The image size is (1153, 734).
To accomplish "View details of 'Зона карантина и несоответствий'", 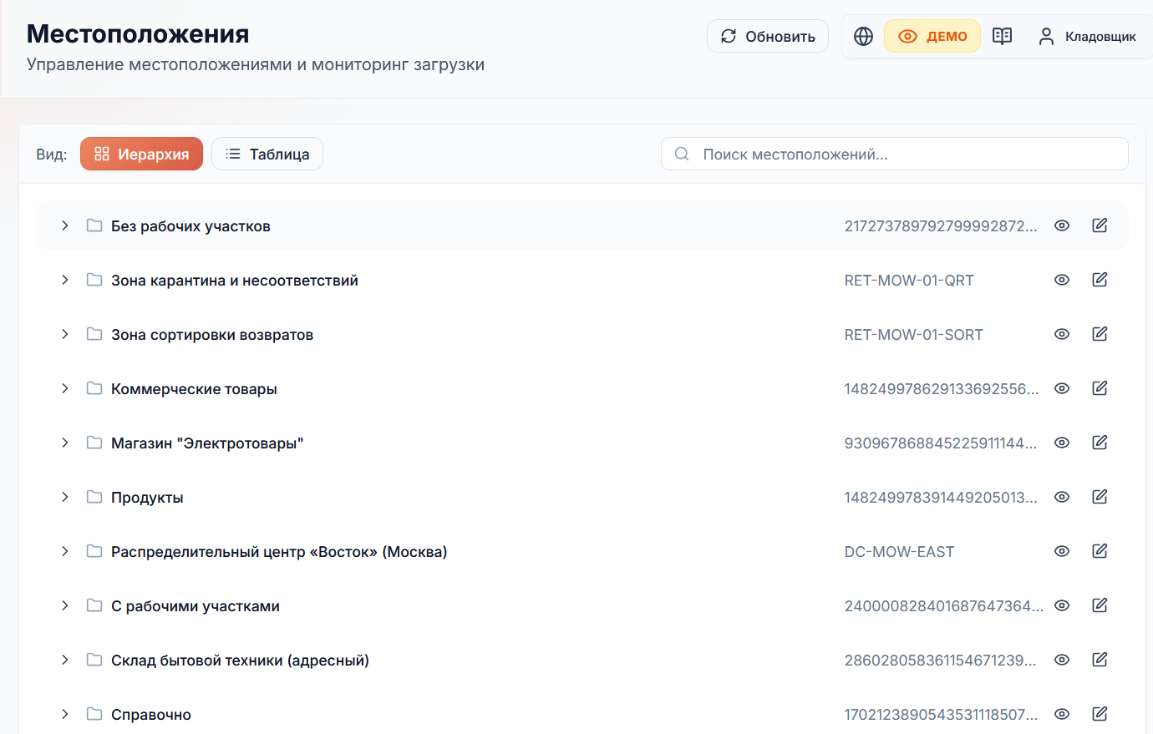I will click(x=1062, y=280).
